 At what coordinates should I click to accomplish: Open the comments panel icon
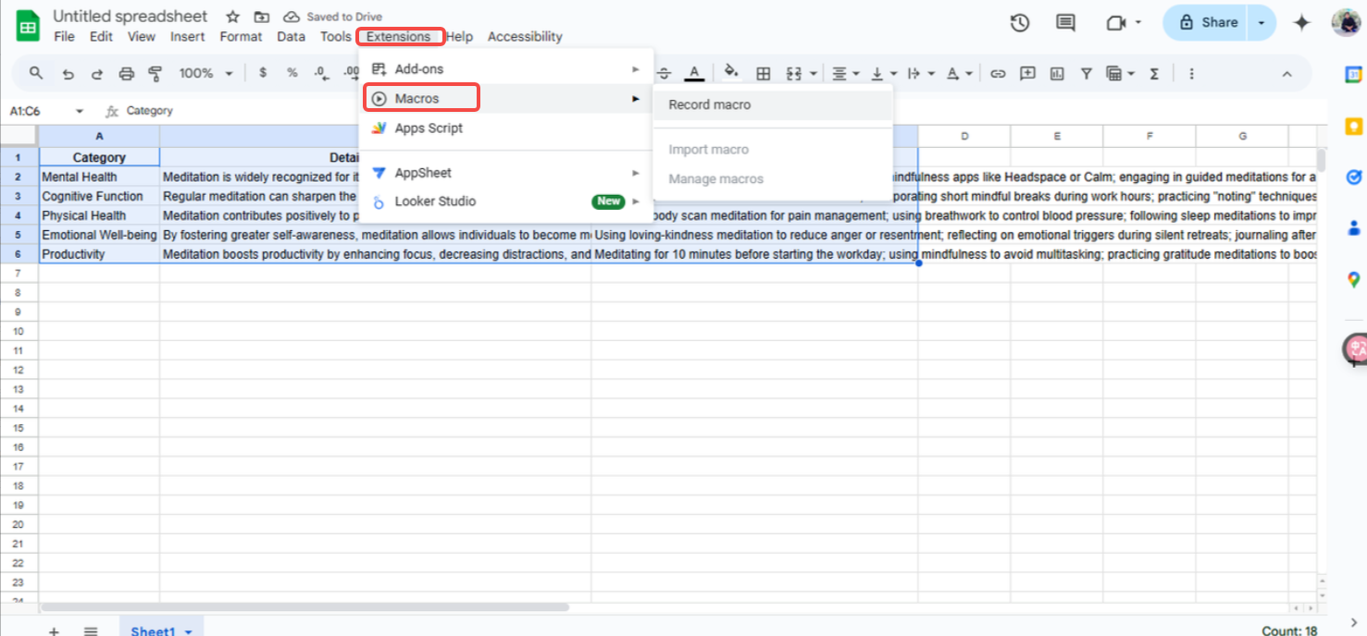1065,23
